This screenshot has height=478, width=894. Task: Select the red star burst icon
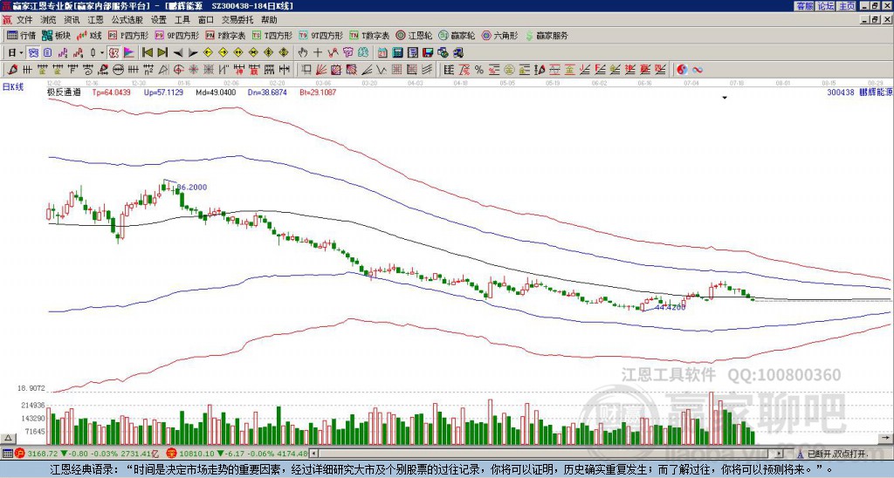point(194,70)
